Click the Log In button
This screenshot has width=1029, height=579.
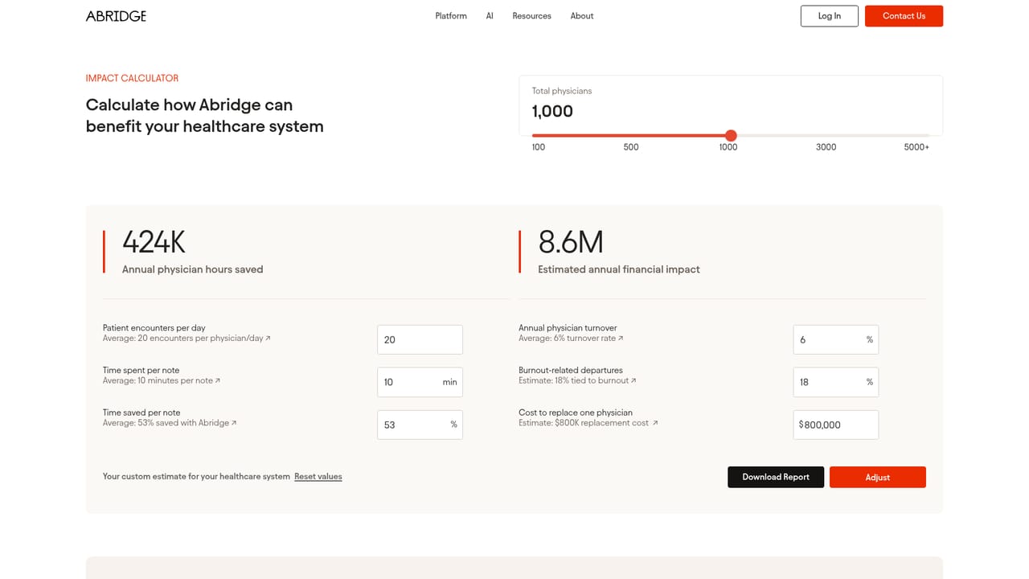[x=830, y=16]
